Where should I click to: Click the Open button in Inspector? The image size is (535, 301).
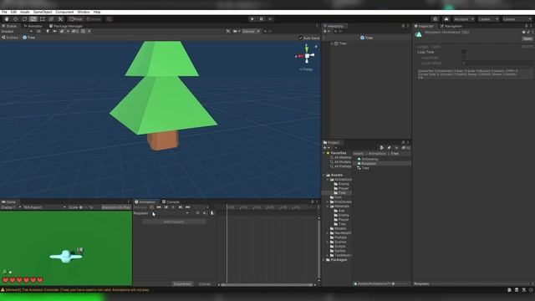click(x=527, y=38)
